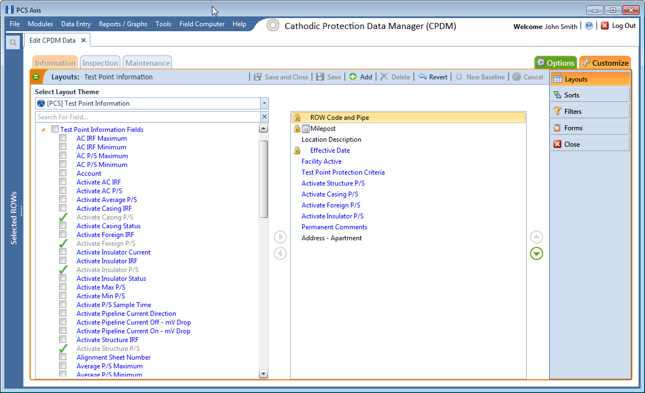Click the red Log Out icon
The image size is (645, 393).
click(x=604, y=26)
